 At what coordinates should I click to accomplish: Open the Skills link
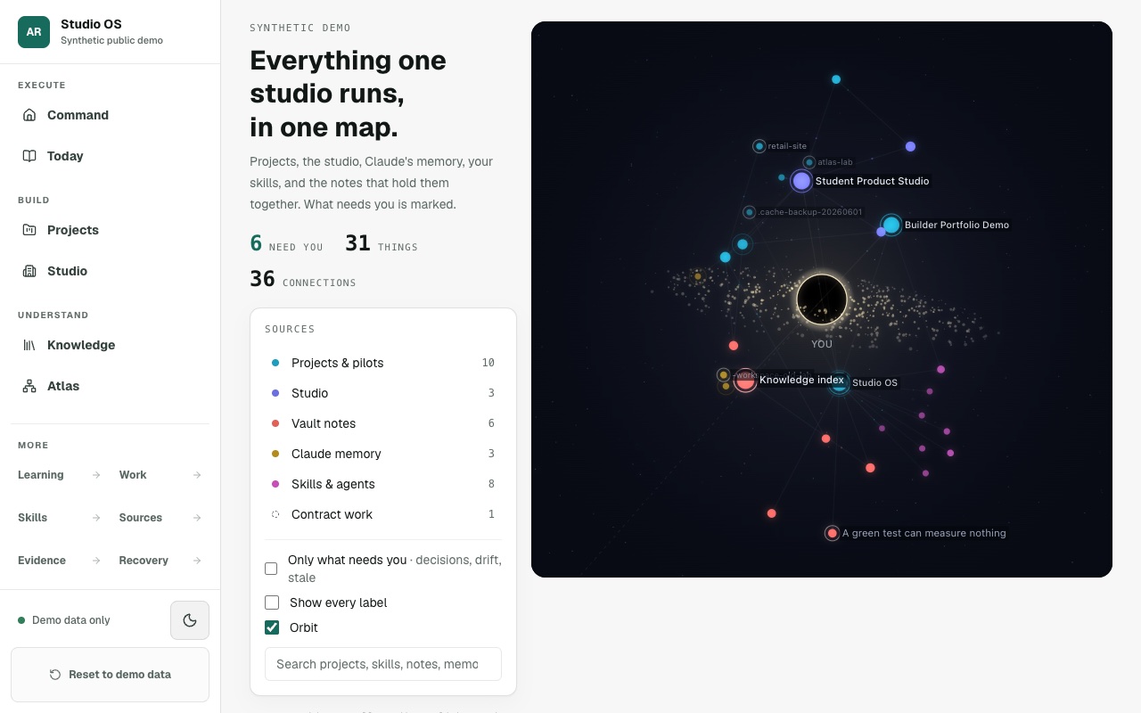tap(59, 518)
